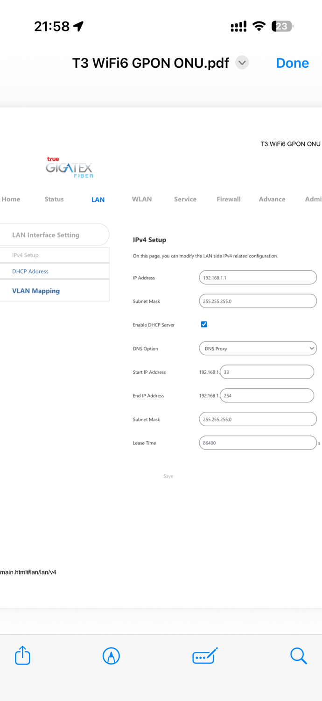The height and width of the screenshot is (701, 322).
Task: Switch to the WLAN tab
Action: (142, 199)
